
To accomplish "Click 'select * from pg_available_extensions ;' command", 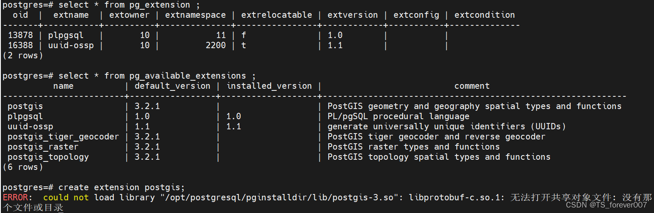I will pyautogui.click(x=157, y=76).
